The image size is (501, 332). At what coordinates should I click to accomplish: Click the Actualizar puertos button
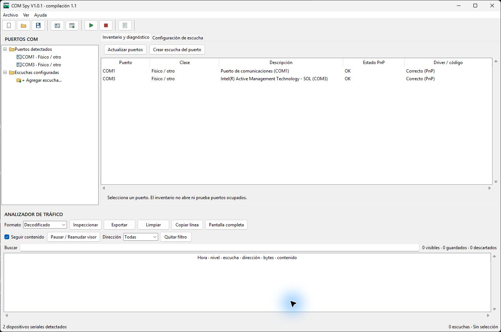point(125,50)
